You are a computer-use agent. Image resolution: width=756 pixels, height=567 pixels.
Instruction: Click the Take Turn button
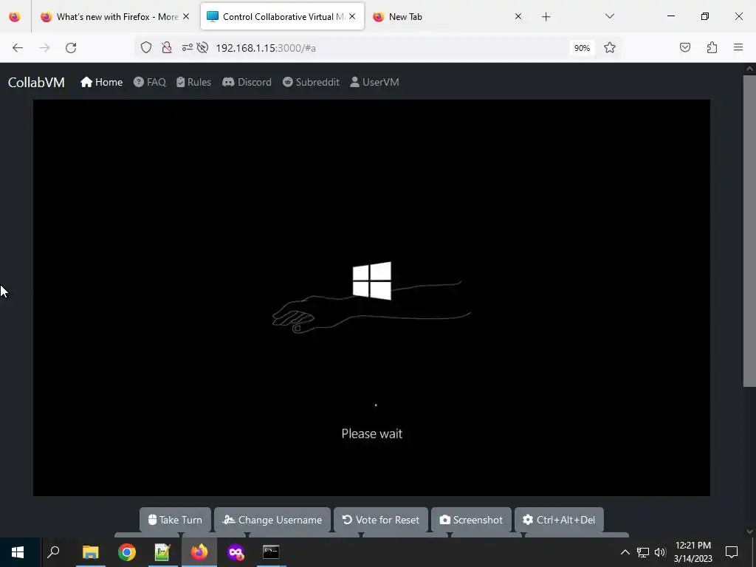click(175, 520)
